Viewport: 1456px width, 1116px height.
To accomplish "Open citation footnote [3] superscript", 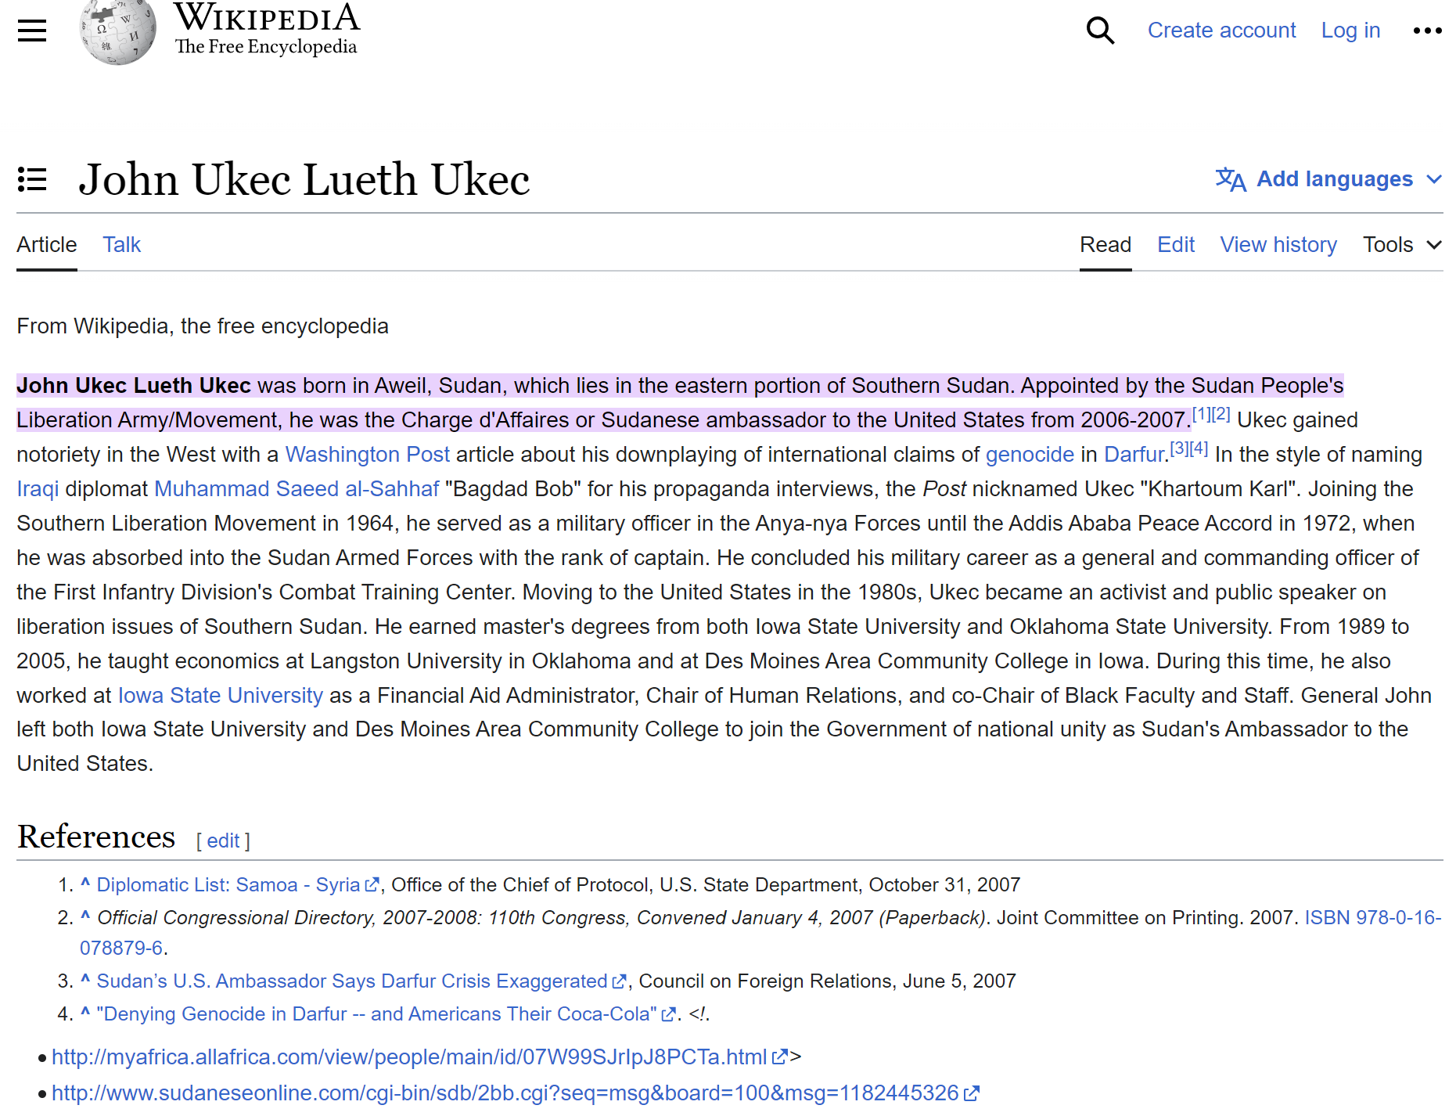I will 1179,448.
